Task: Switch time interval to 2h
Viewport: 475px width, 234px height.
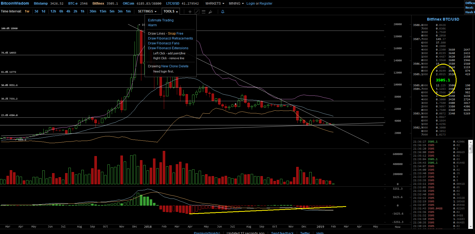Action: tap(75, 11)
